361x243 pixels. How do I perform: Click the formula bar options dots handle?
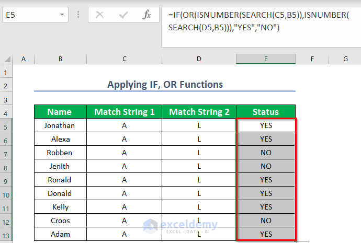click(x=79, y=15)
